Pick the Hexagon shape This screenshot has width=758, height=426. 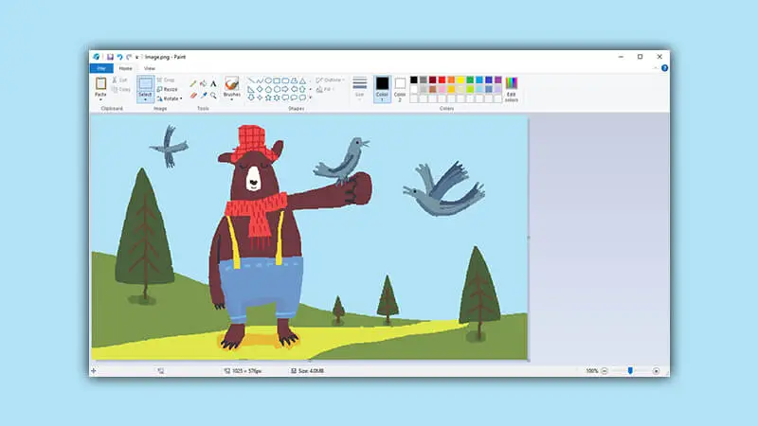[277, 89]
